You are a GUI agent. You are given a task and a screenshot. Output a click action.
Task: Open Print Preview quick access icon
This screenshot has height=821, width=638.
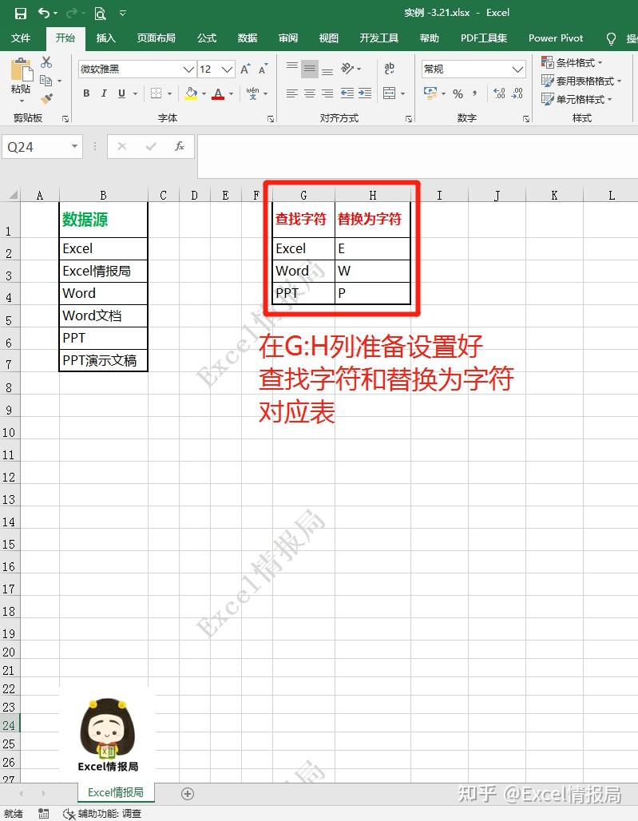point(100,13)
